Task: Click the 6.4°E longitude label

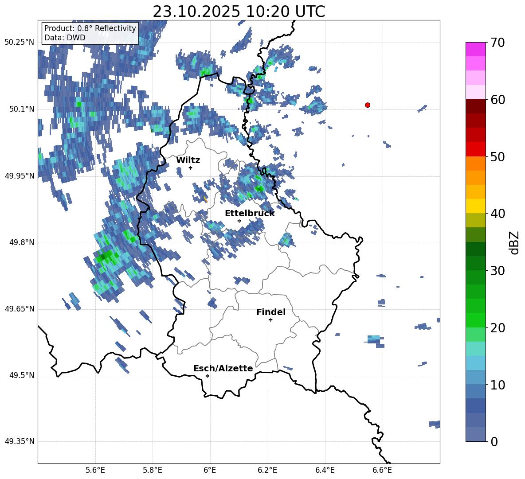Action: click(x=325, y=470)
